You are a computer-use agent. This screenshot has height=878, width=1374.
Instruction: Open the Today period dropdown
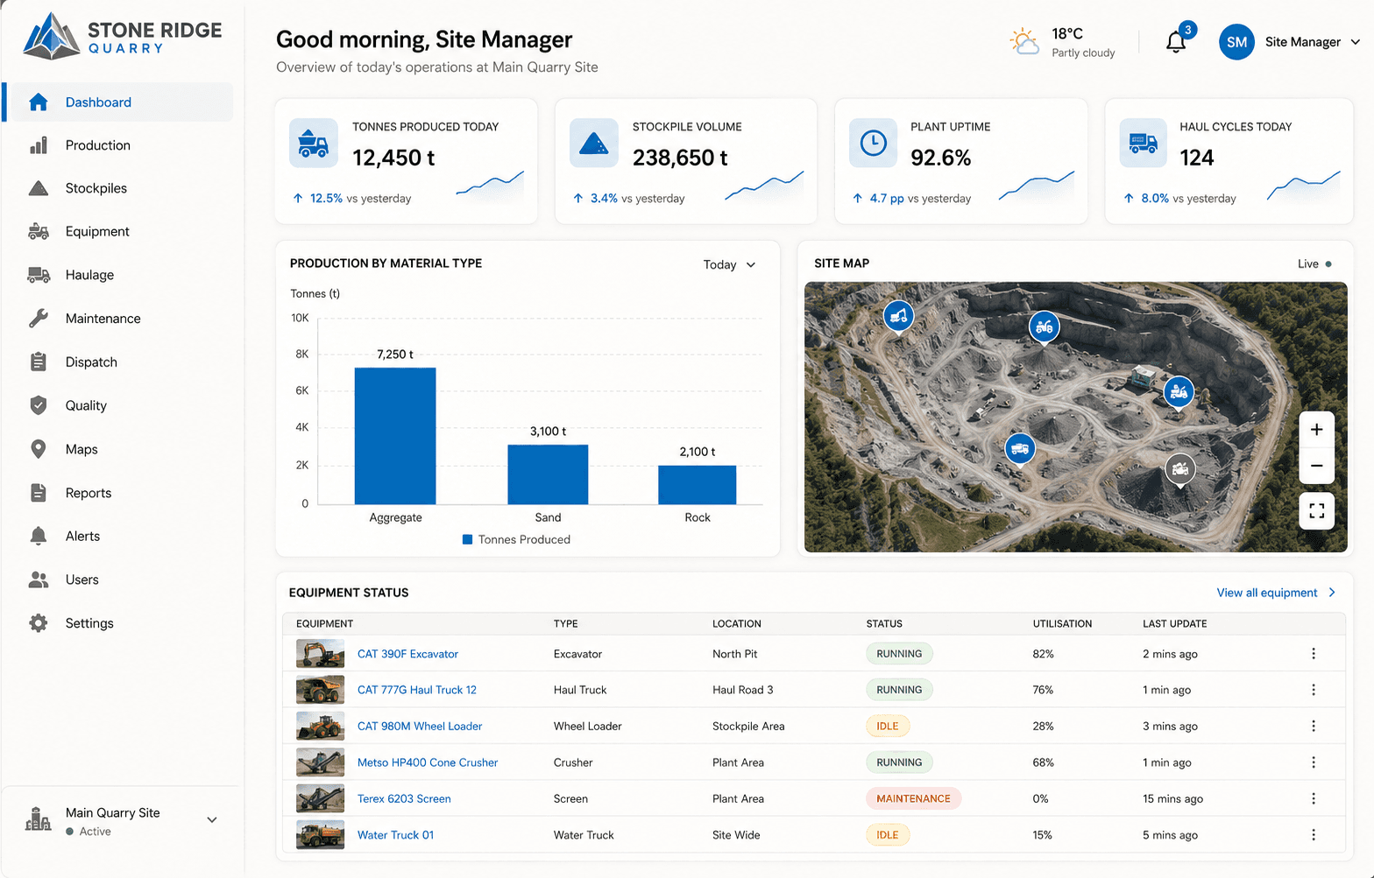point(729,264)
